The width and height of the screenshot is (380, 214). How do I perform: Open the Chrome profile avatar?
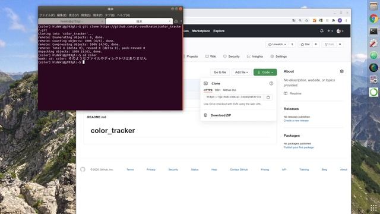(x=340, y=21)
